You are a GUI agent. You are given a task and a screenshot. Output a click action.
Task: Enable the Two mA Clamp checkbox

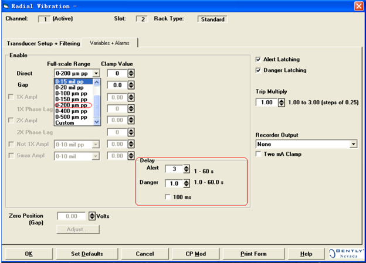click(x=258, y=154)
